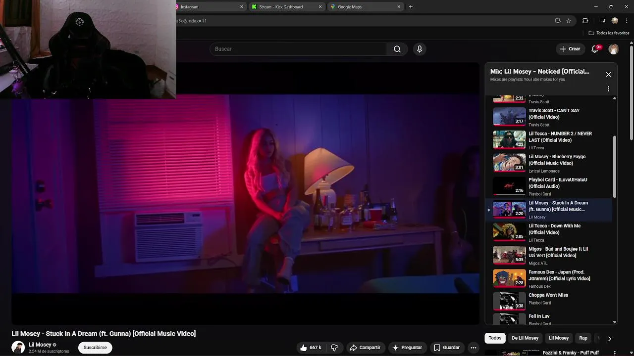Screen dimensions: 634x356
Task: Open Famous Dex - Japan thumbnail
Action: 509,278
